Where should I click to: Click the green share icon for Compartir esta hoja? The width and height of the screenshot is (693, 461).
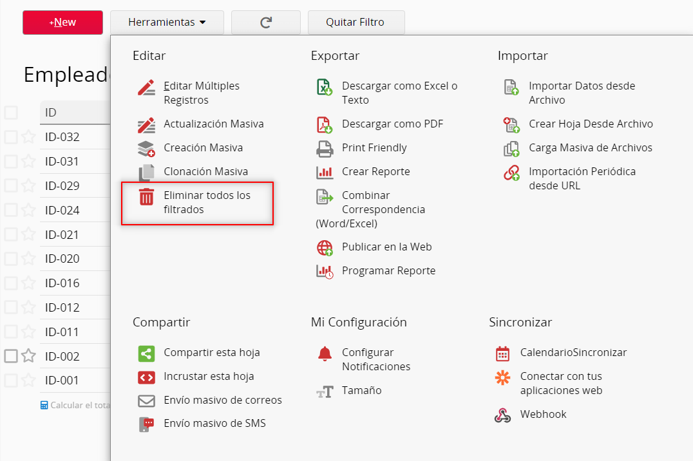pos(146,353)
